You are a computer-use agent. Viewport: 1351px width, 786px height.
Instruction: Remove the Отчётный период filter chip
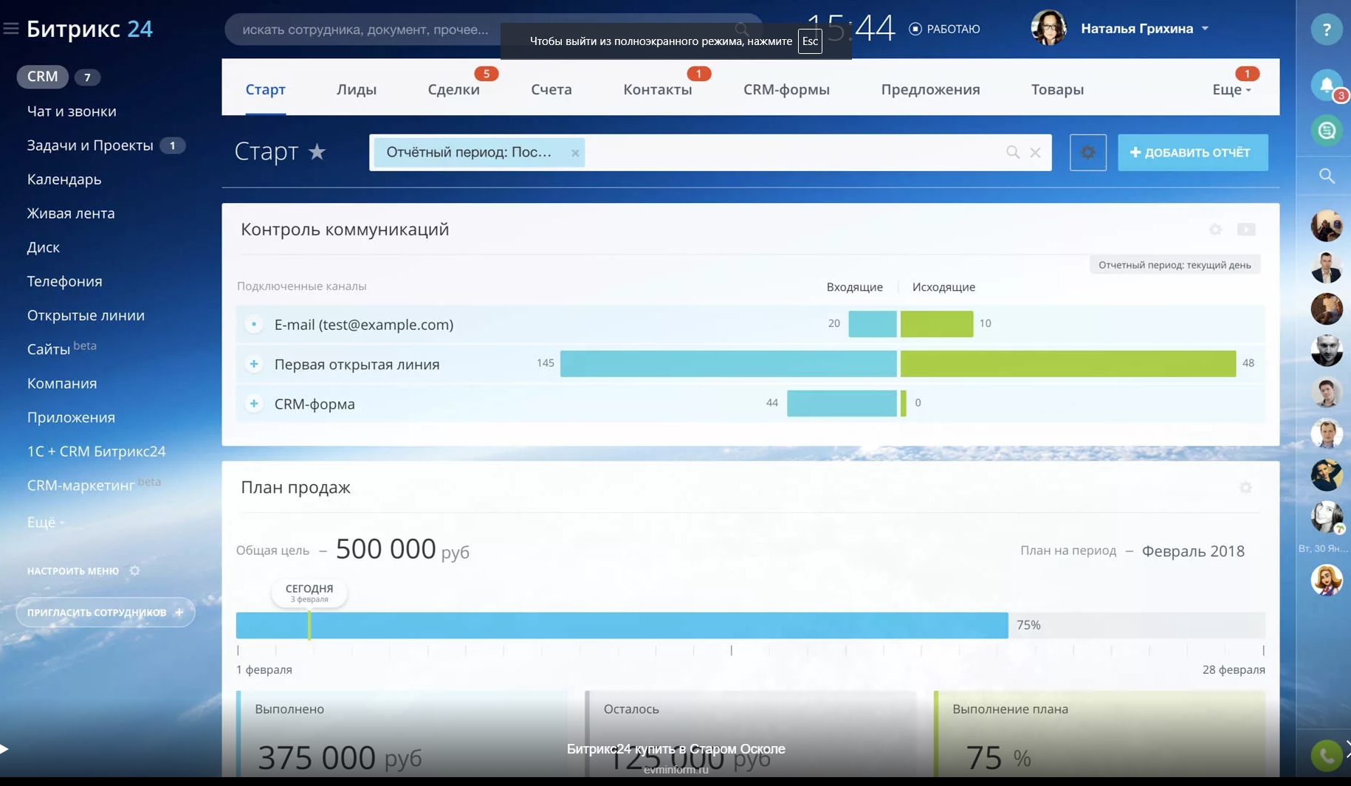click(x=574, y=153)
